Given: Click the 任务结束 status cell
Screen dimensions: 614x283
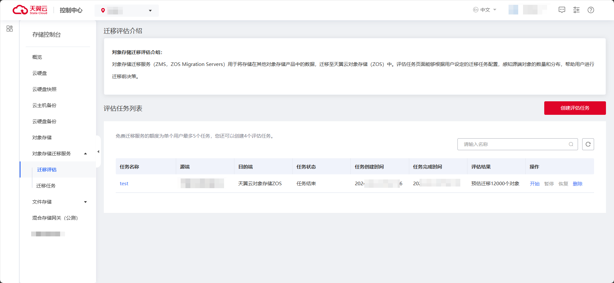Looking at the screenshot, I should 306,183.
